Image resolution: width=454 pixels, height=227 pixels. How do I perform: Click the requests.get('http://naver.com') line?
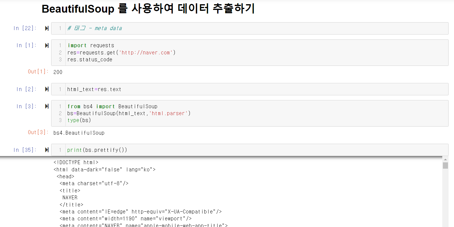pos(121,53)
